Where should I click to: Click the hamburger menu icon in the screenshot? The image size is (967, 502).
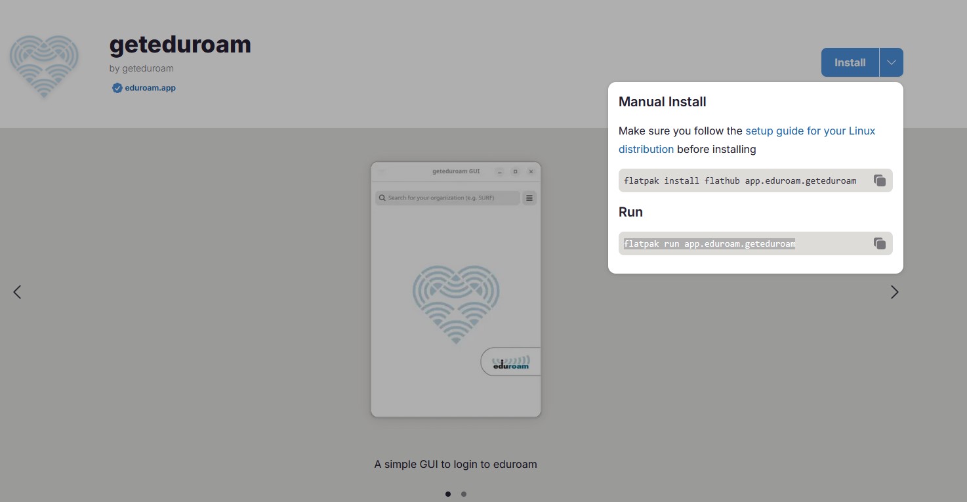(x=529, y=198)
